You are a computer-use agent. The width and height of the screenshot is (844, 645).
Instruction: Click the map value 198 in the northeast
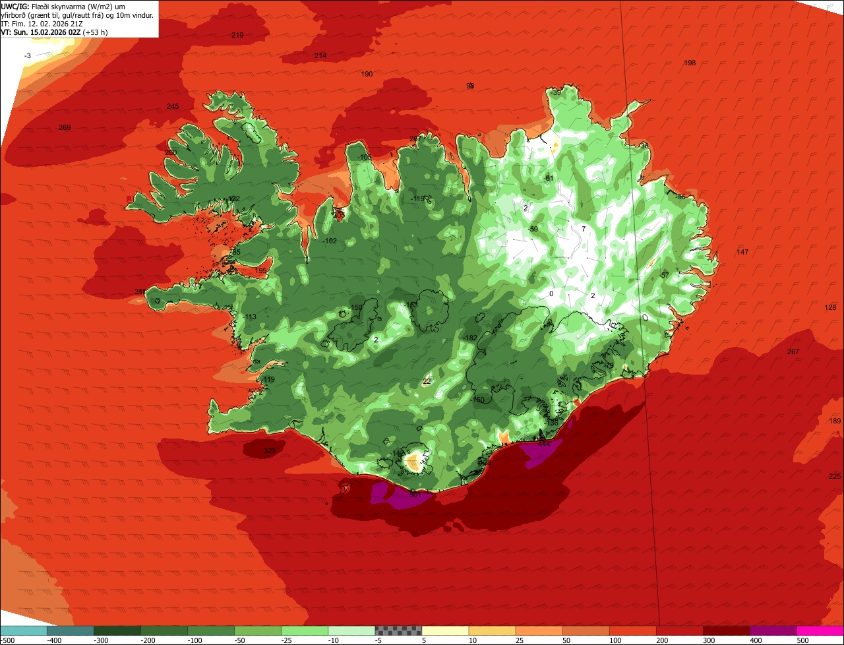coord(690,63)
